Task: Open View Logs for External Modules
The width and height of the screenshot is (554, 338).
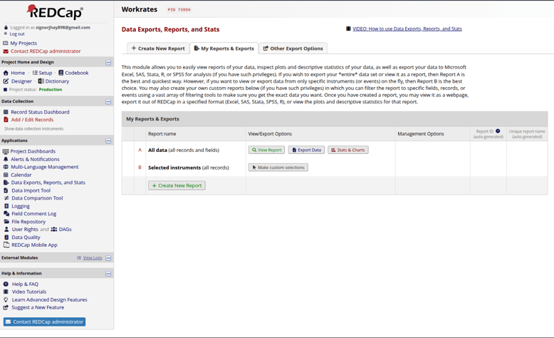Action: (93, 258)
